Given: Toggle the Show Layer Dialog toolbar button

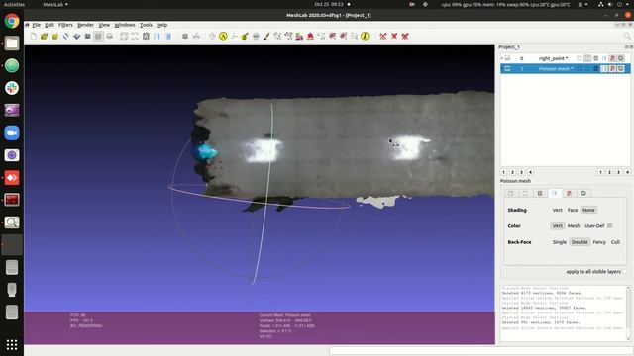Looking at the screenshot, I should (x=98, y=37).
